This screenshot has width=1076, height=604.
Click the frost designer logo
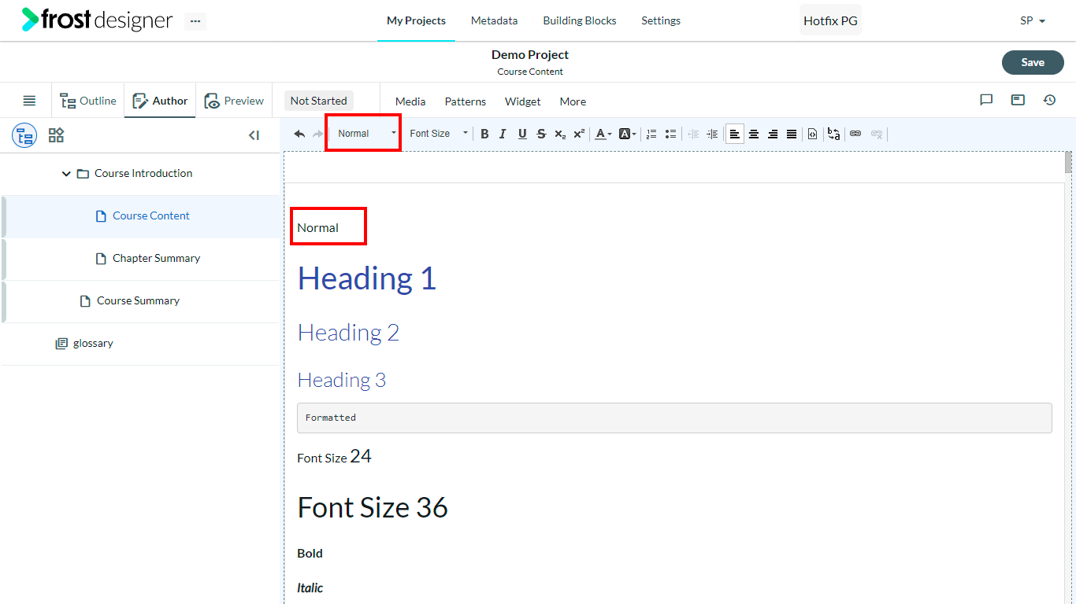97,20
